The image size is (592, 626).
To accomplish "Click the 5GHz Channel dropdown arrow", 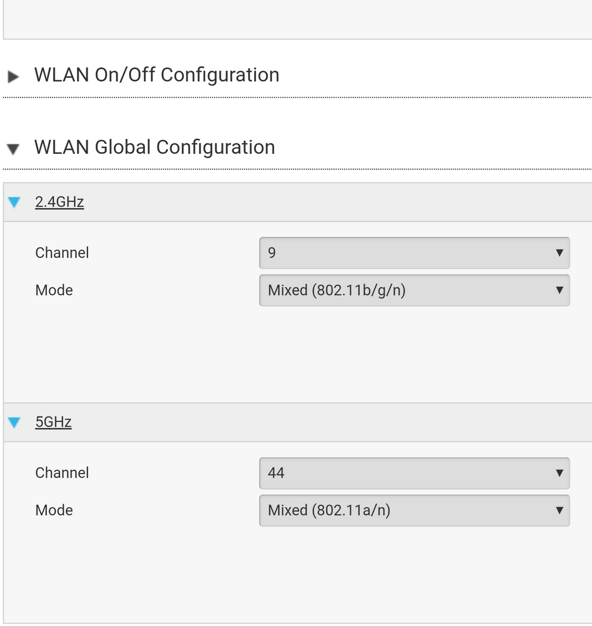I will click(x=560, y=473).
